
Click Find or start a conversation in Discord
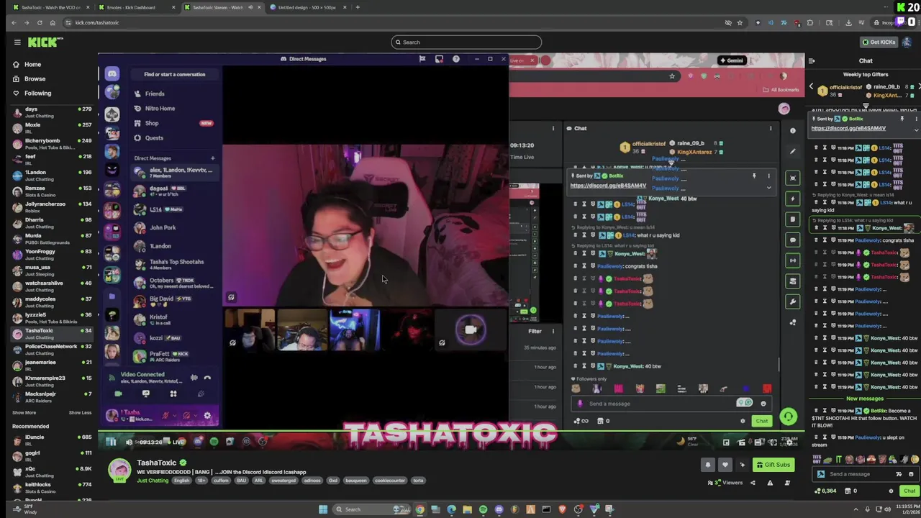click(175, 74)
